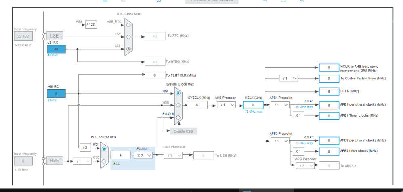403x192 pixels.
Task: Click the Enable CSS button
Action: (x=183, y=131)
